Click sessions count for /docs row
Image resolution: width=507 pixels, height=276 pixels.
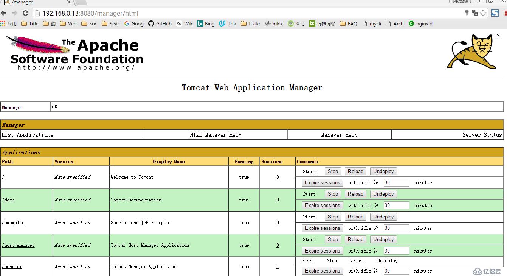pos(278,200)
